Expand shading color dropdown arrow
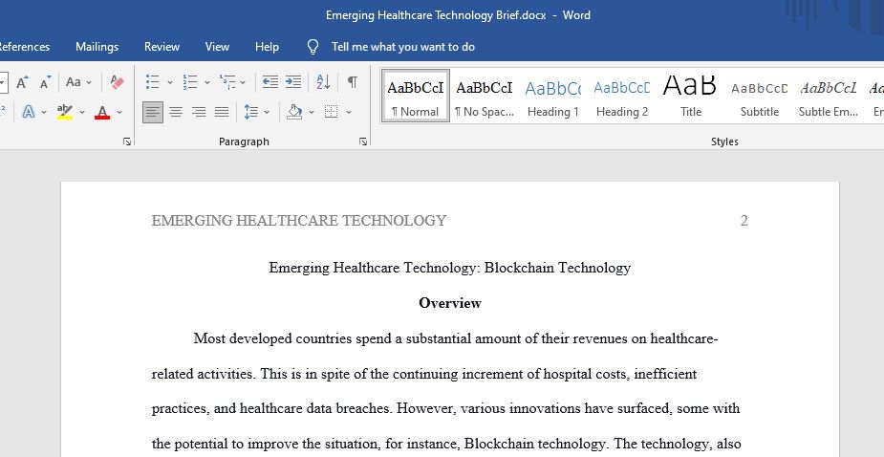The width and height of the screenshot is (884, 457). coord(312,112)
